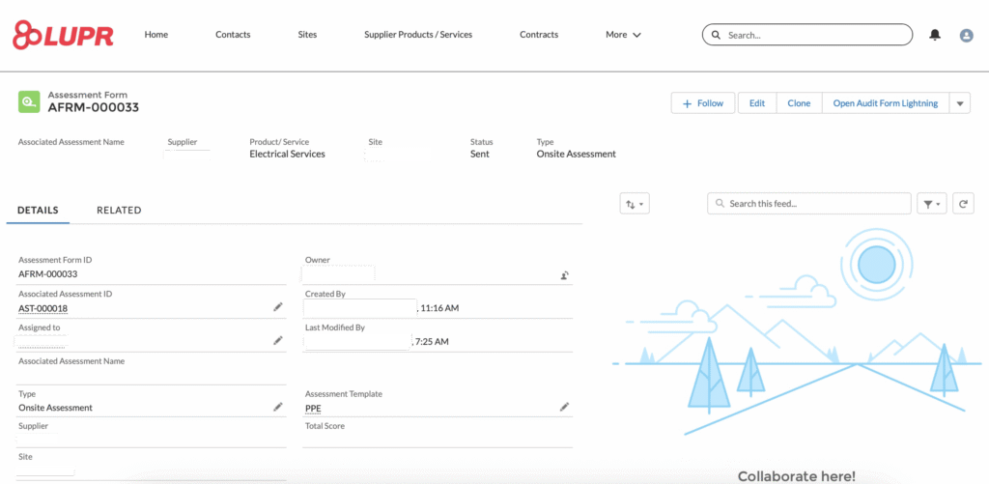Refresh the feed

(962, 204)
